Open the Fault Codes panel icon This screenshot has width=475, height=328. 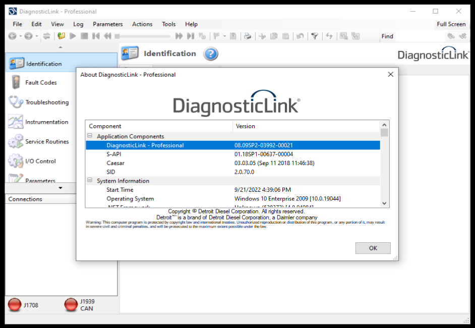point(16,83)
